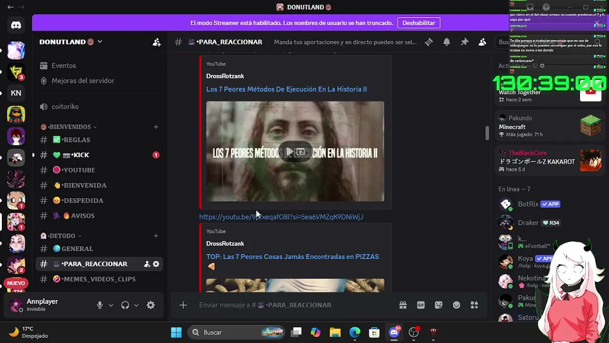
Task: Click the invite people icon beside DONUTLAND
Action: point(157,42)
